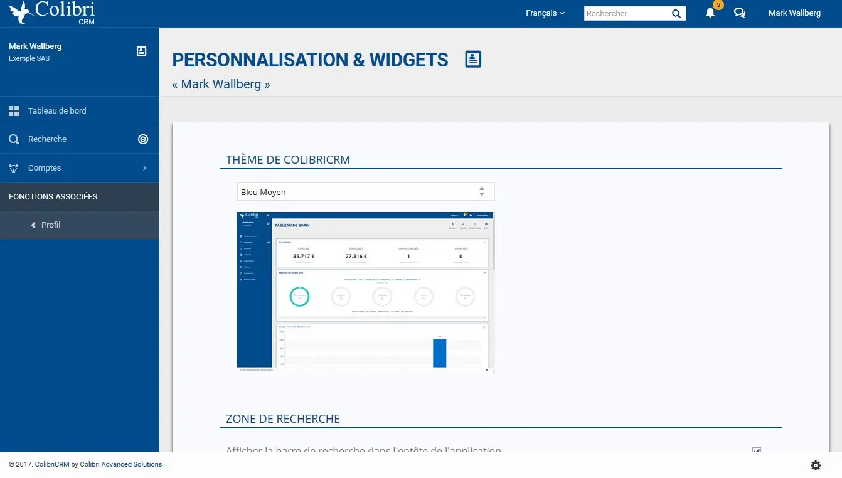This screenshot has width=842, height=478.
Task: Click the theme preview dashboard thumbnail
Action: [366, 292]
